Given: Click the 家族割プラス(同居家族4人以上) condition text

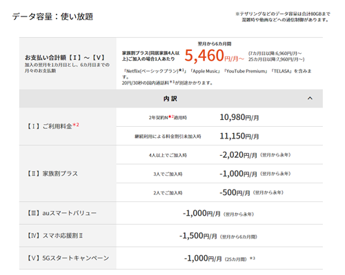Looking at the screenshot, I should (x=150, y=56).
